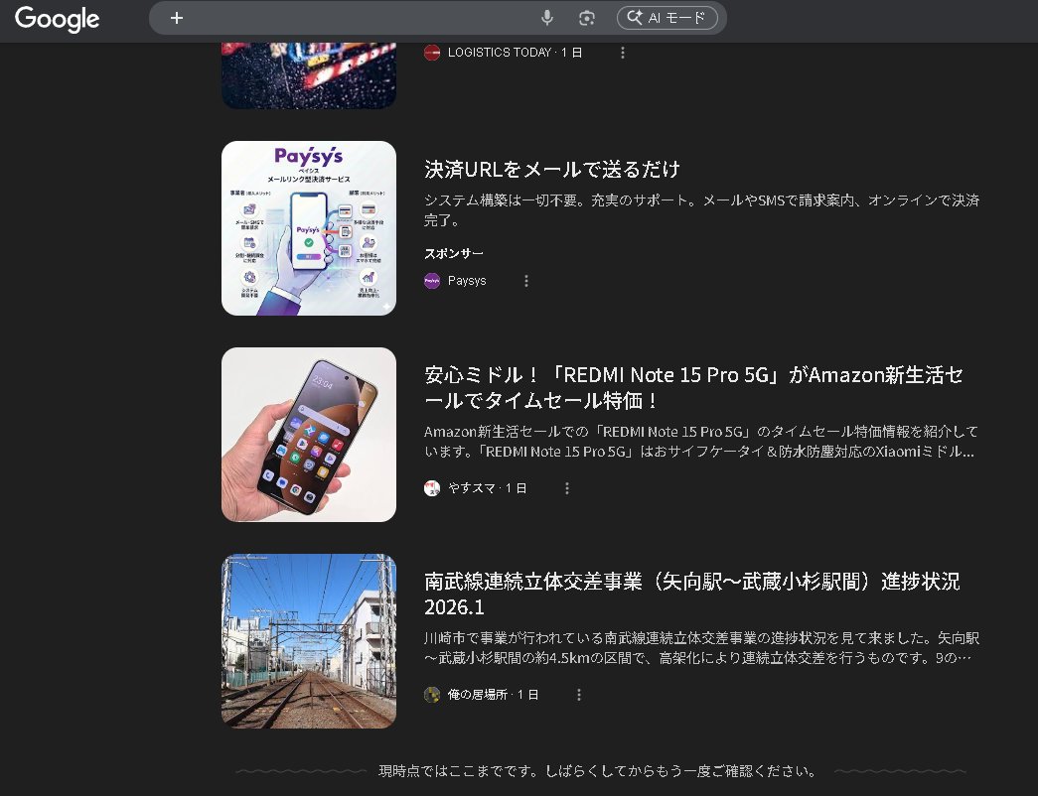
Task: Open 決済URLをメールで送るだけ headline
Action: point(552,169)
